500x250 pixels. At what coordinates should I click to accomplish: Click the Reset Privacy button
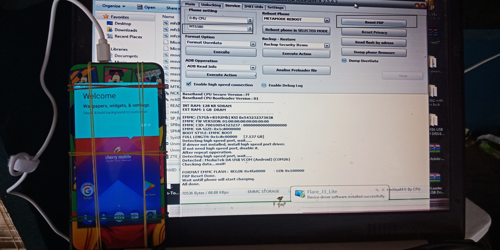tap(374, 32)
